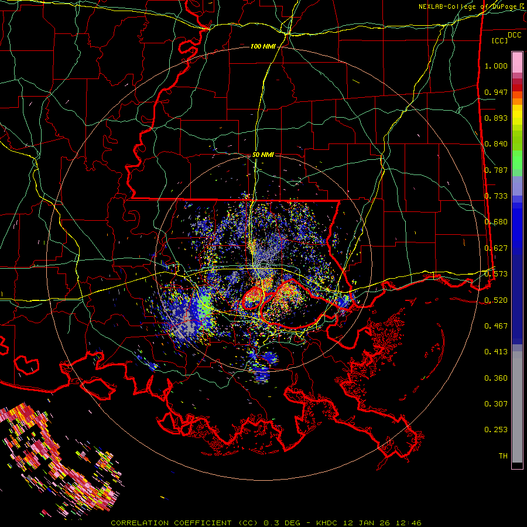Click the 50 NMI range ring label

(x=263, y=155)
